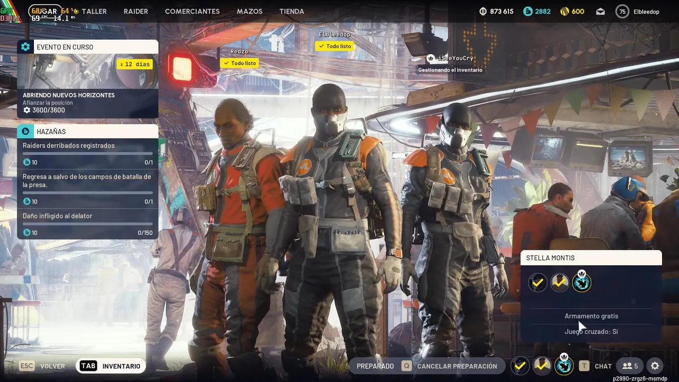Open the mail inbox icon

pos(600,11)
